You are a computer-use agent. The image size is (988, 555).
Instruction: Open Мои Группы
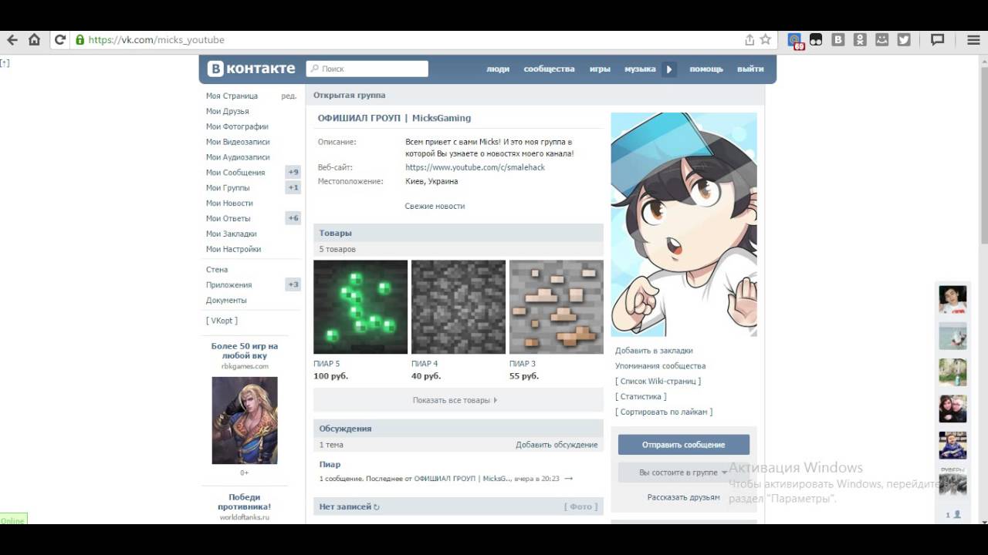tap(228, 188)
